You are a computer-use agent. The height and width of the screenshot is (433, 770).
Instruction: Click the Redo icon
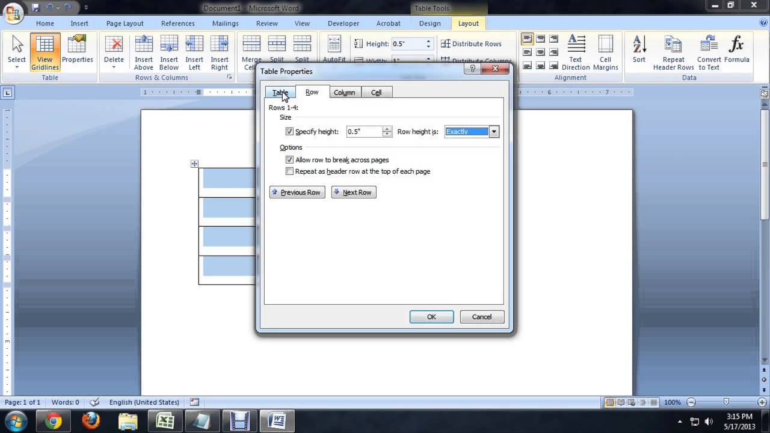click(67, 7)
